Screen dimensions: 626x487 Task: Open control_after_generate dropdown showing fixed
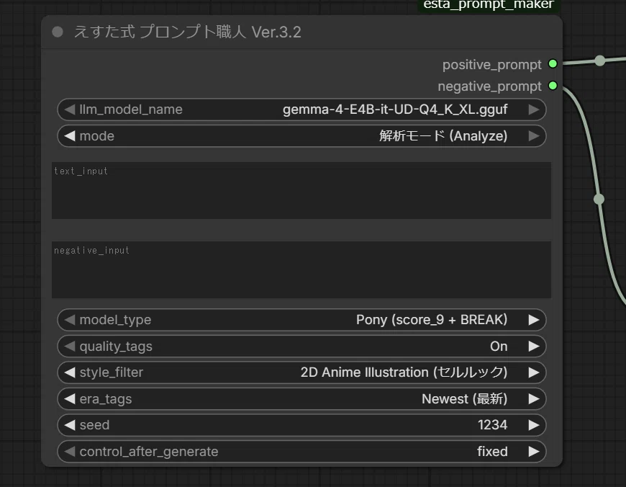point(301,452)
